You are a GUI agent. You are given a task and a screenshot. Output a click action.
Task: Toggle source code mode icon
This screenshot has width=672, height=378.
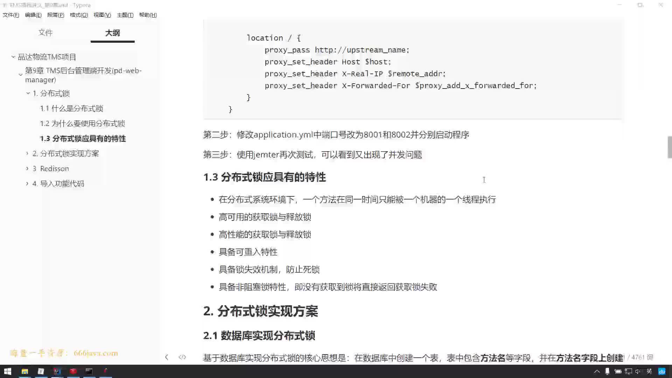[182, 357]
